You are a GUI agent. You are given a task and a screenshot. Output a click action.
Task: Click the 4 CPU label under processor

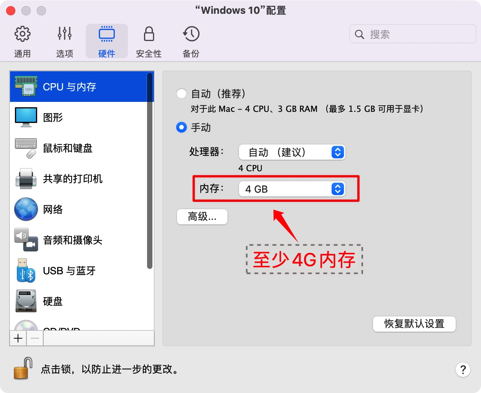click(250, 168)
